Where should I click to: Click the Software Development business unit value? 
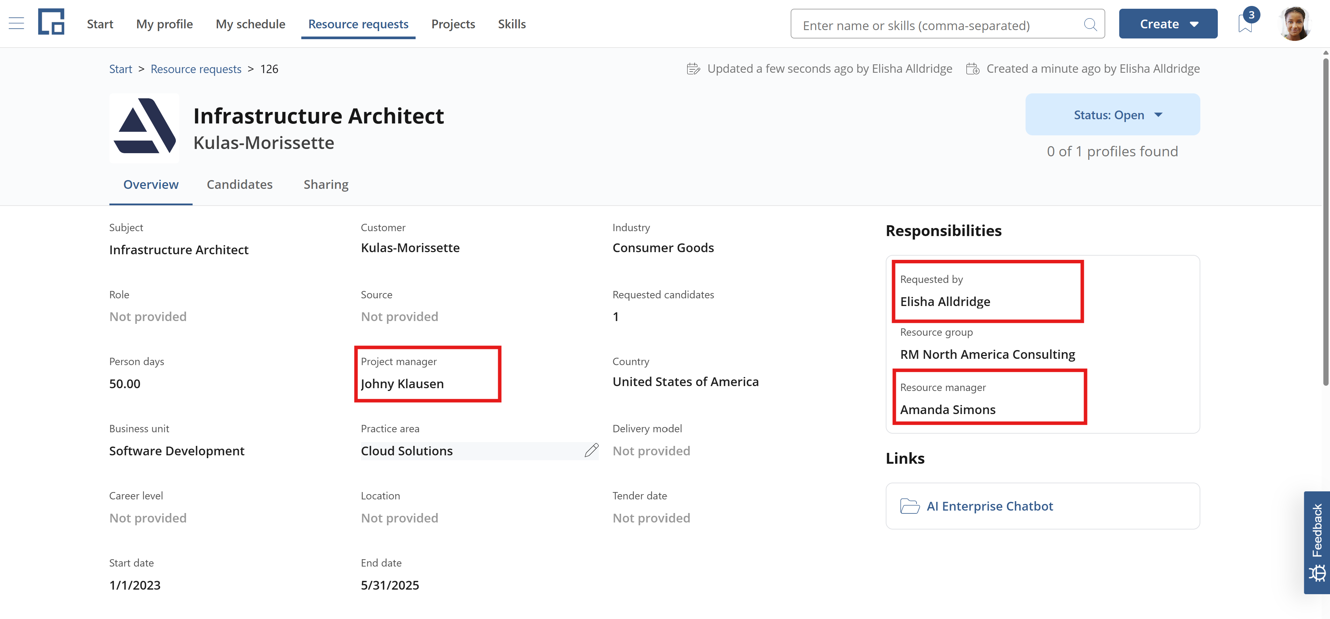point(177,450)
